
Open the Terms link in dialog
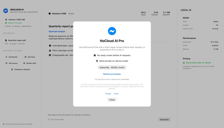[x=116, y=94]
